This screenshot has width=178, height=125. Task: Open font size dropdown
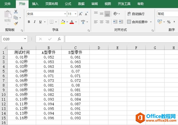(76, 14)
